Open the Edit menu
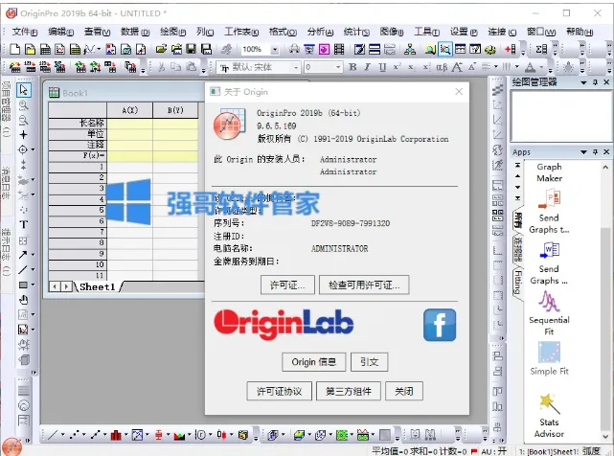The image size is (614, 456). 60,32
